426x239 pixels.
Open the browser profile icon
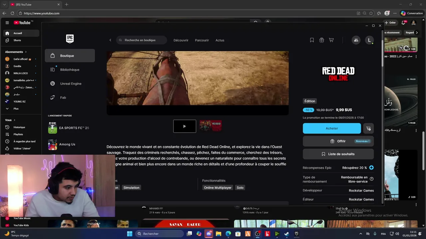click(x=387, y=13)
